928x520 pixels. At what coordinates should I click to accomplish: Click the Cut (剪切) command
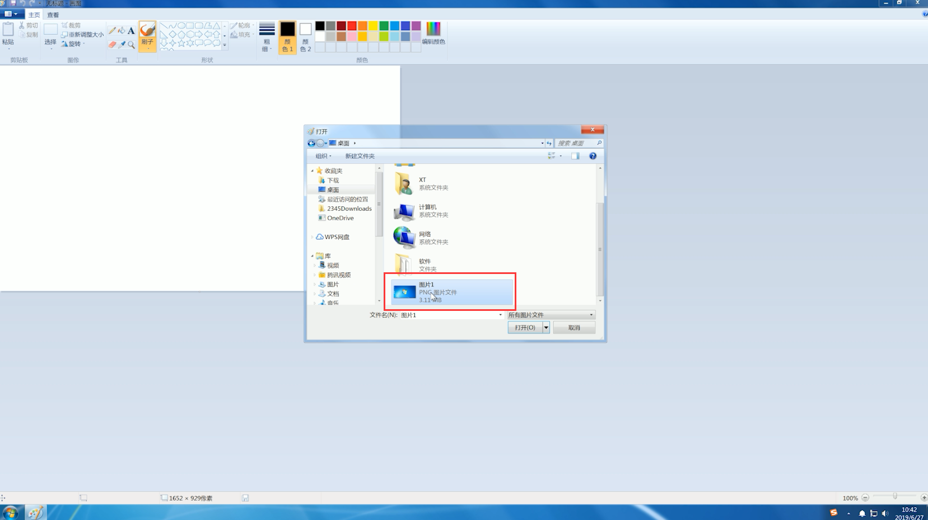point(29,26)
